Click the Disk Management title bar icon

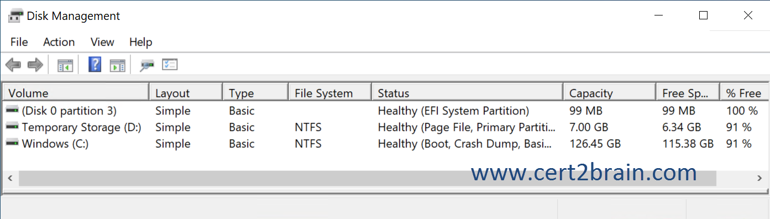[x=15, y=16]
